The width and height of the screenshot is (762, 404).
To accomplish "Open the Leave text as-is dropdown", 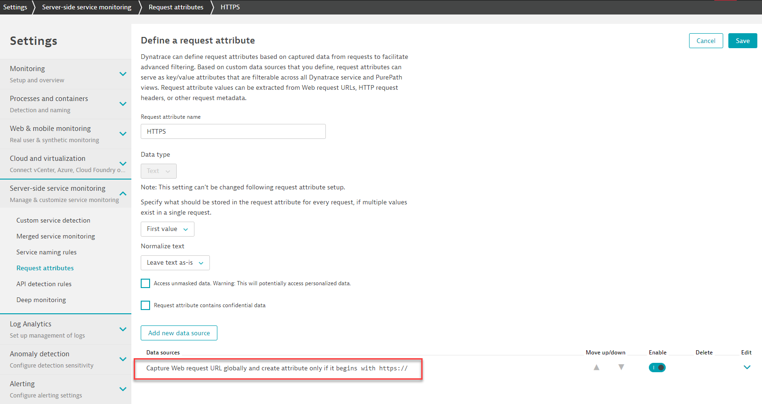I will (x=175, y=263).
